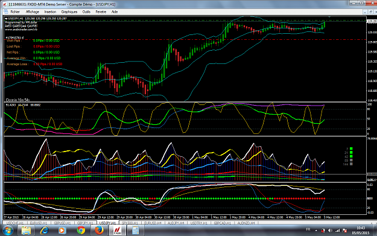The width and height of the screenshot is (377, 236).
Task: Launch Firefox from the taskbar
Action: (x=99, y=231)
